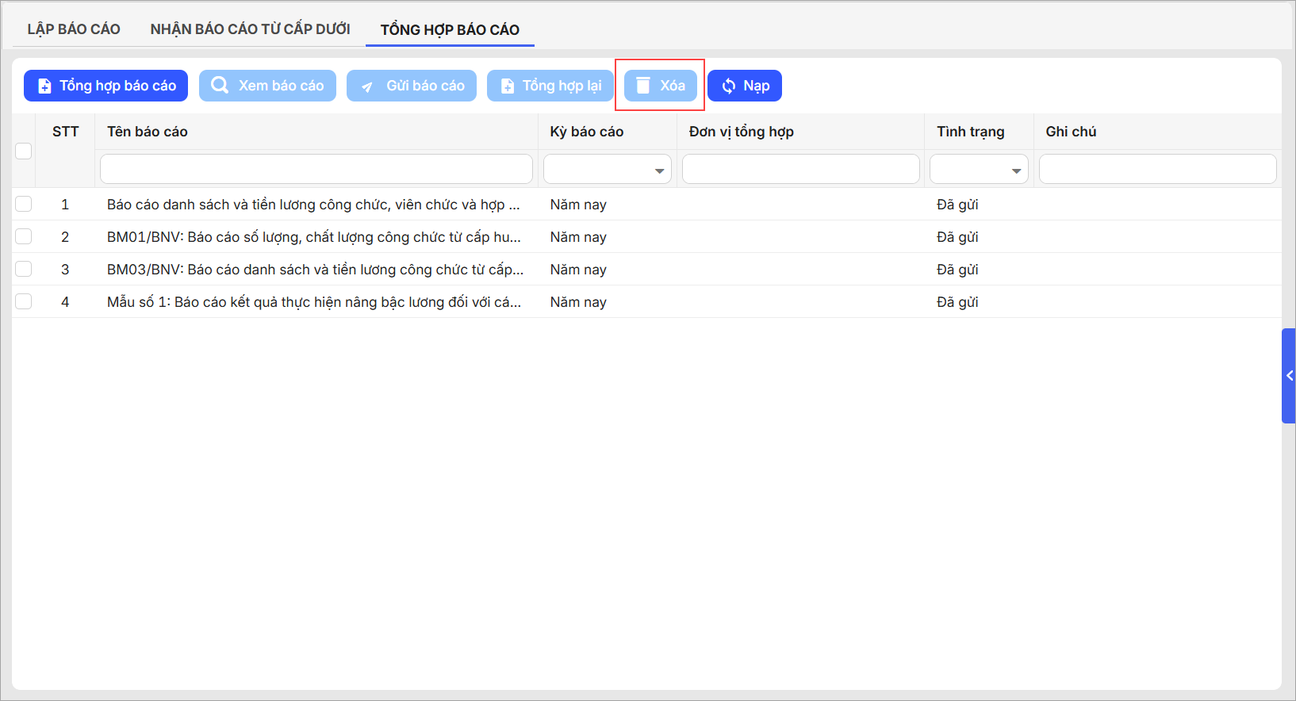Screen dimensions: 1296x701
Task: Click the trash can Xóa icon
Action: pos(643,86)
